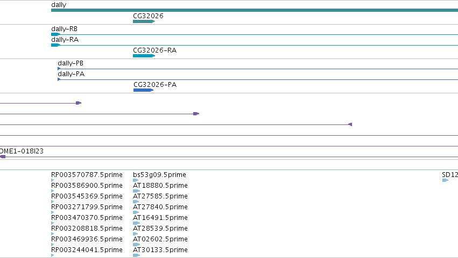Select the RP003208818.5prime arrow marker
Viewport: 458px width, 258px height.
point(53,234)
